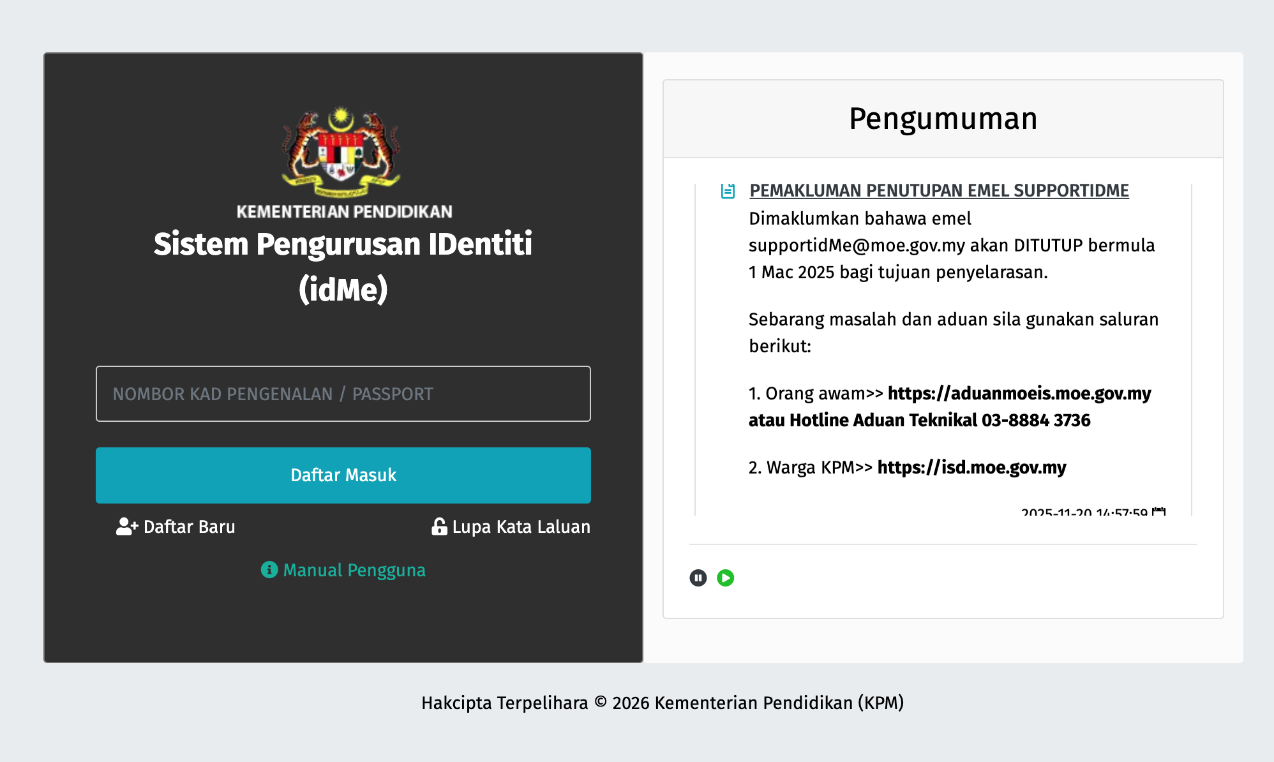1274x762 pixels.
Task: Open the Pemakluman Penutupan Emel SupportIDME announcement
Action: [939, 190]
